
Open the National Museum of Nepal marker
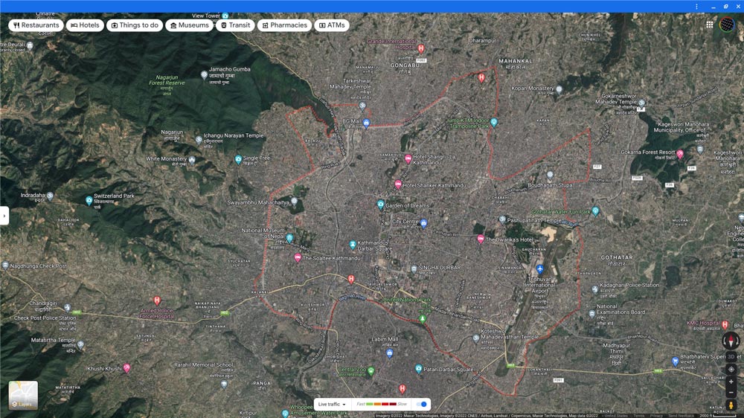pos(289,238)
